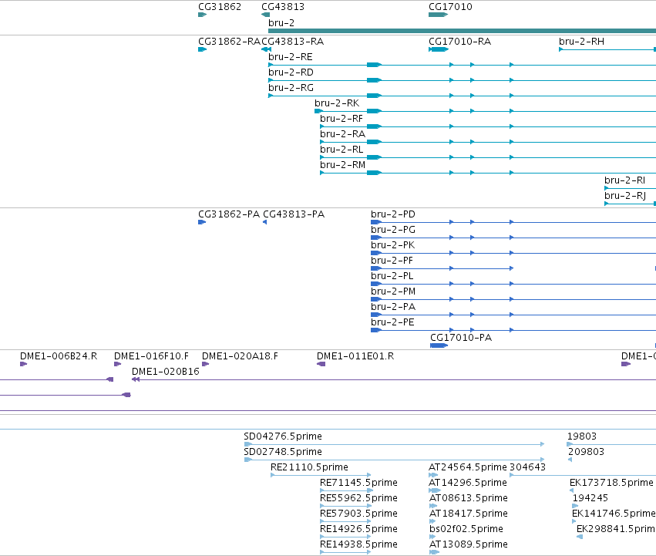Click EST EK141746.5prime label

pyautogui.click(x=614, y=514)
